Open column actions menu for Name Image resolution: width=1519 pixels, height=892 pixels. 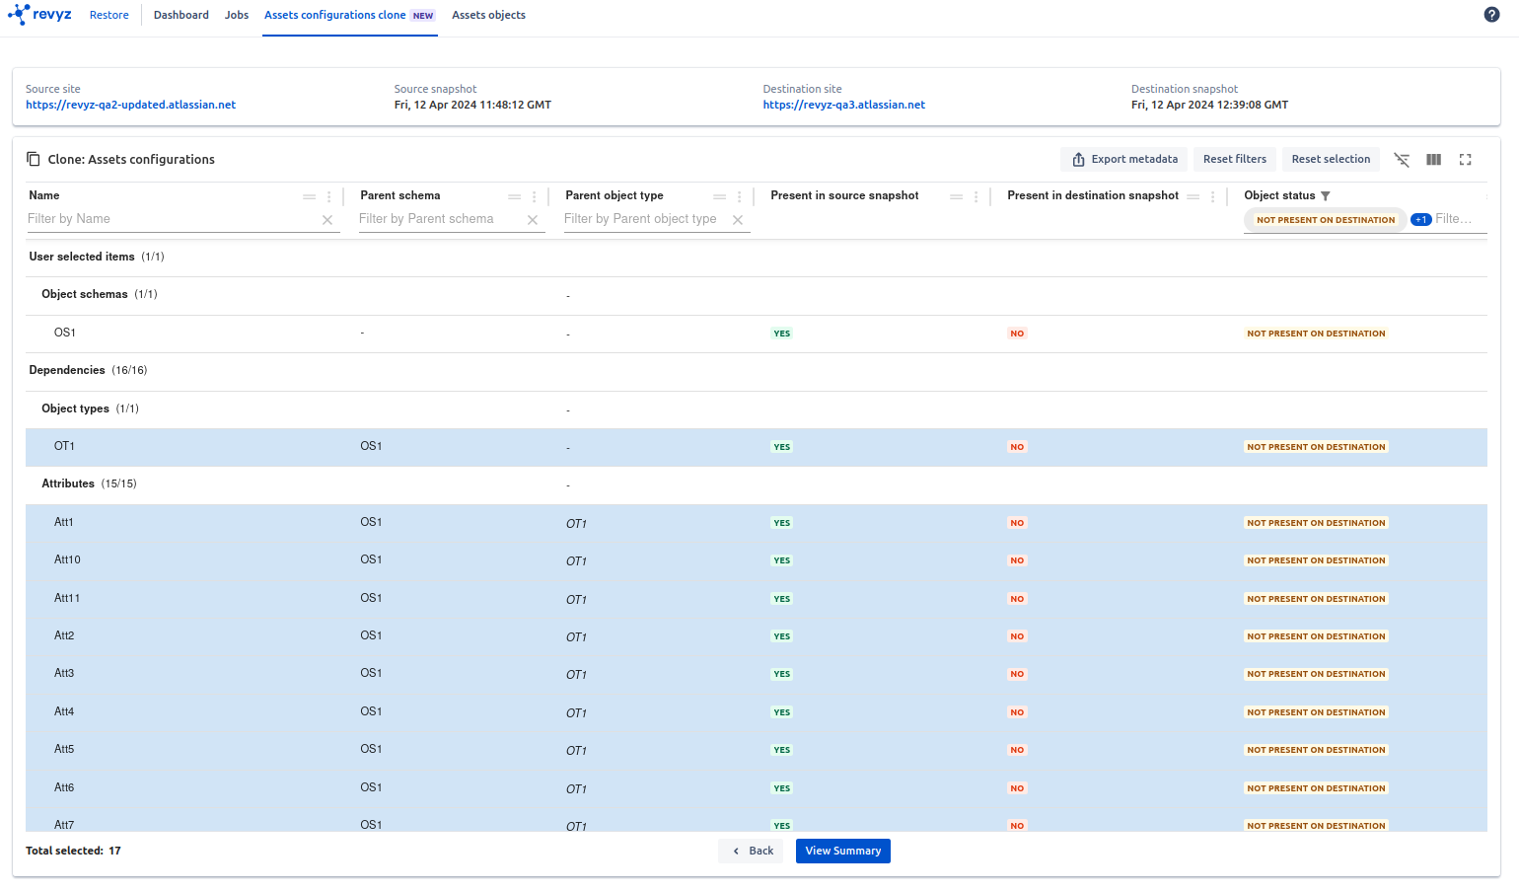coord(329,196)
